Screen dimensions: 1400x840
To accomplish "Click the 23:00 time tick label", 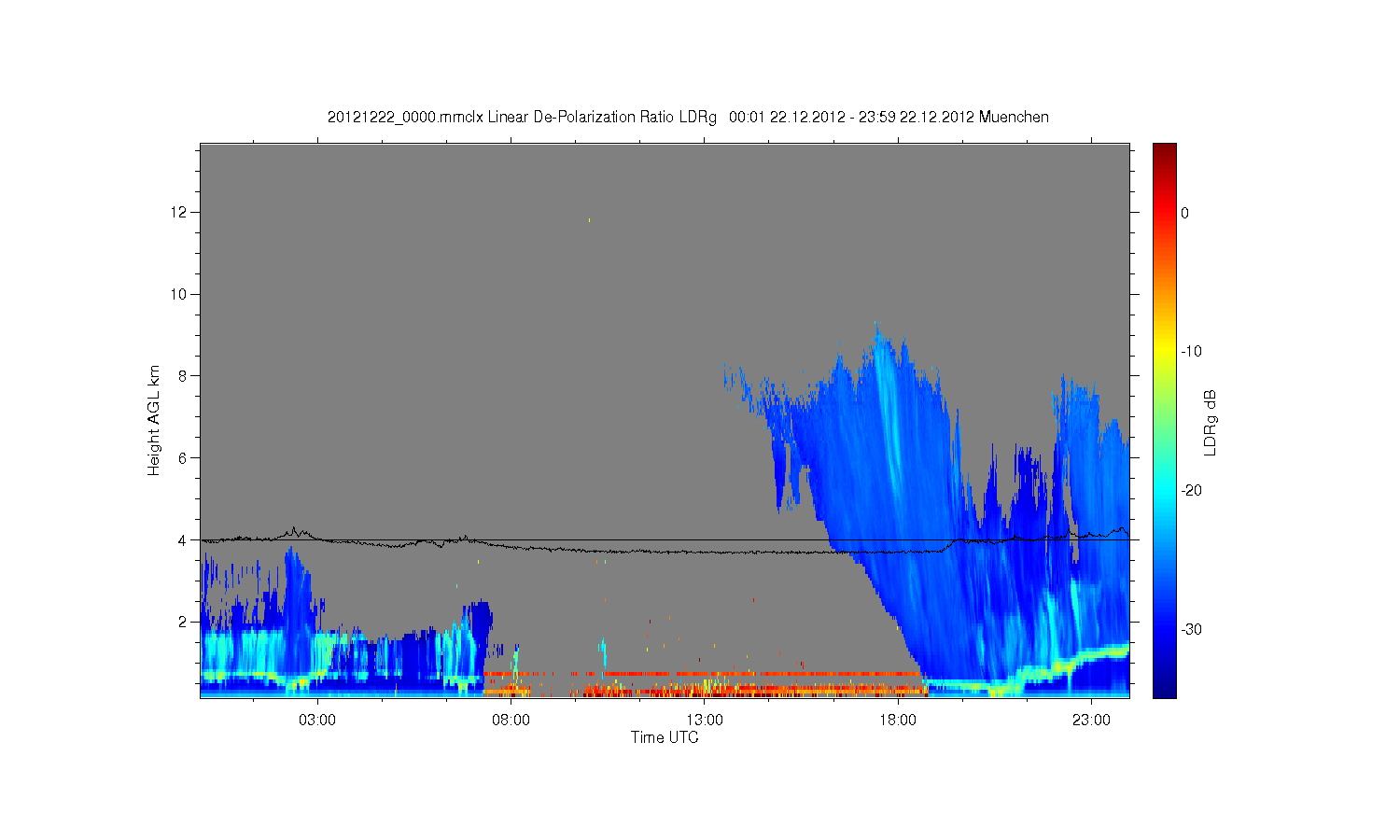I will coord(1091,721).
